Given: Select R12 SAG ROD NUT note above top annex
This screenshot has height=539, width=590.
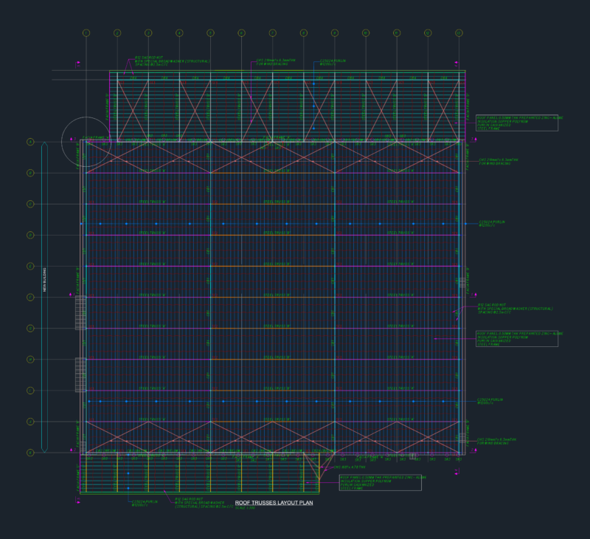Looking at the screenshot, I should click(x=172, y=61).
